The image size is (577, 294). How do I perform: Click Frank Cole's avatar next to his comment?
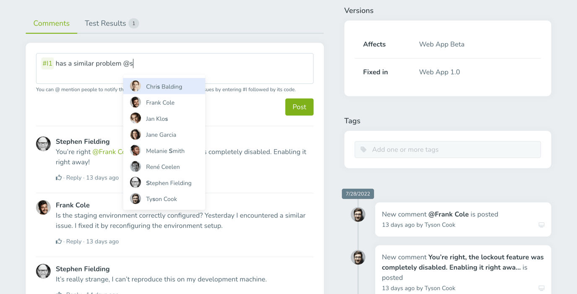[43, 207]
